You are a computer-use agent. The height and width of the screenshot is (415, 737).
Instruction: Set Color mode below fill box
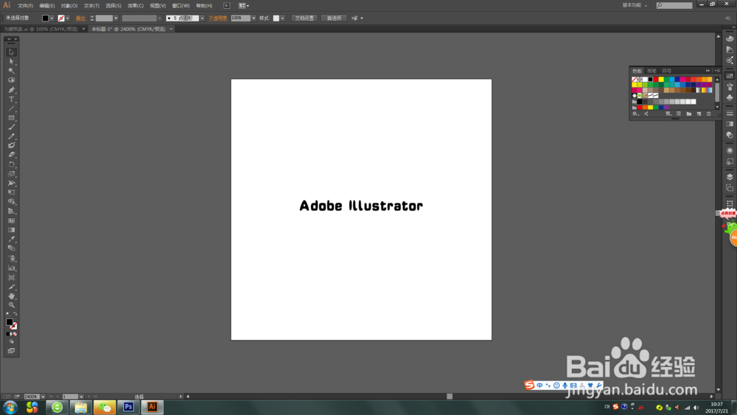click(x=7, y=334)
